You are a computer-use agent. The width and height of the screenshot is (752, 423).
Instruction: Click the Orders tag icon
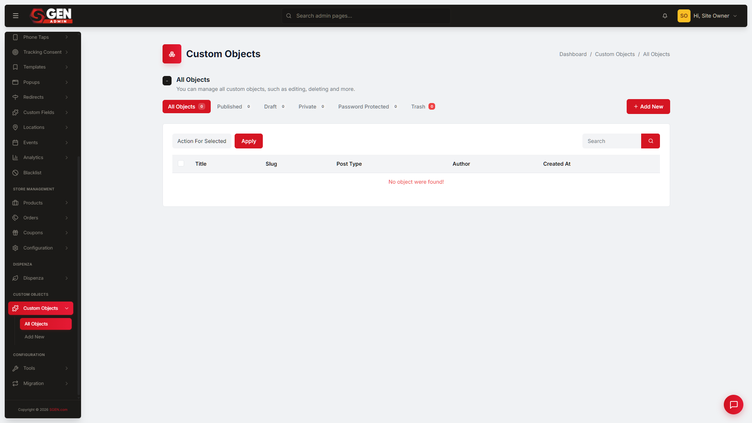[x=15, y=218]
